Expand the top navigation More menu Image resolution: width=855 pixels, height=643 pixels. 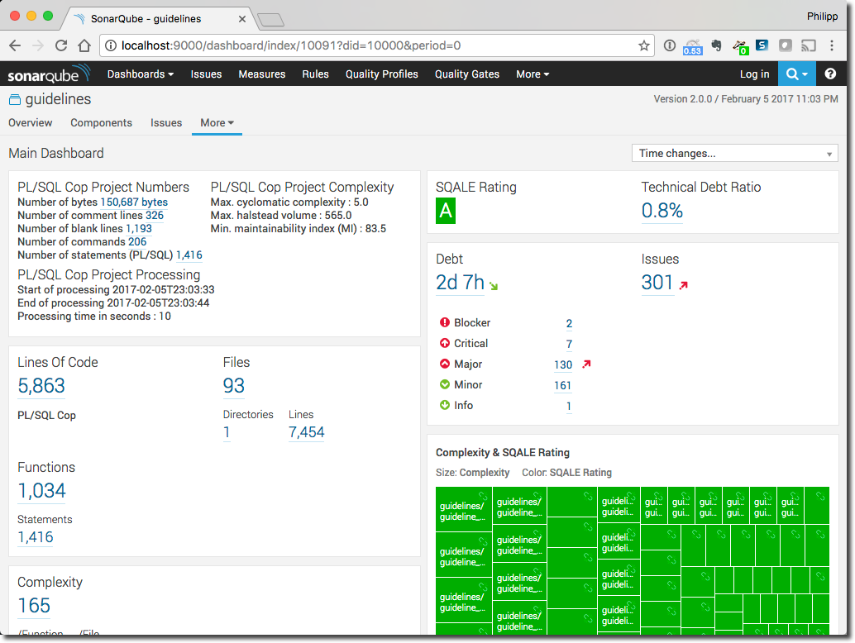pos(533,74)
